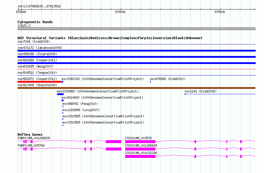Select the Cytogenetic Bands track title

pyautogui.click(x=35, y=22)
